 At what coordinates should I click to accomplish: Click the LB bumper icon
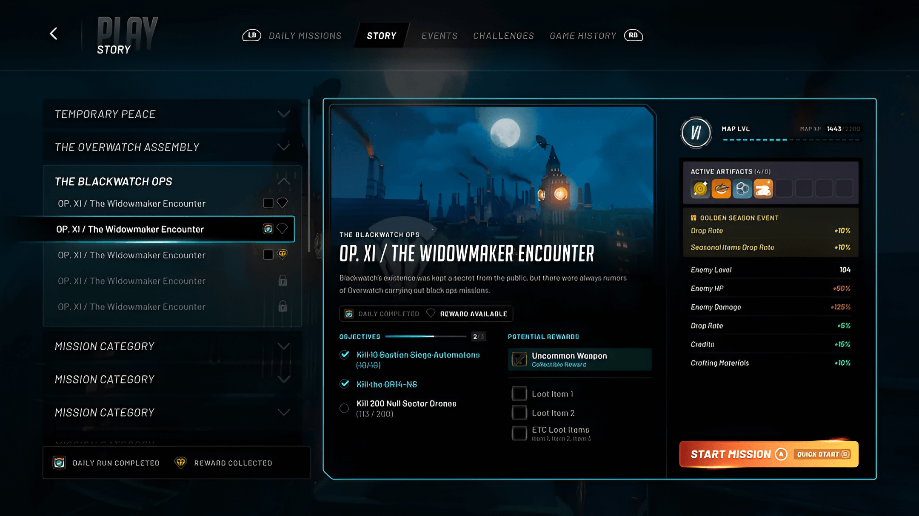click(x=252, y=35)
